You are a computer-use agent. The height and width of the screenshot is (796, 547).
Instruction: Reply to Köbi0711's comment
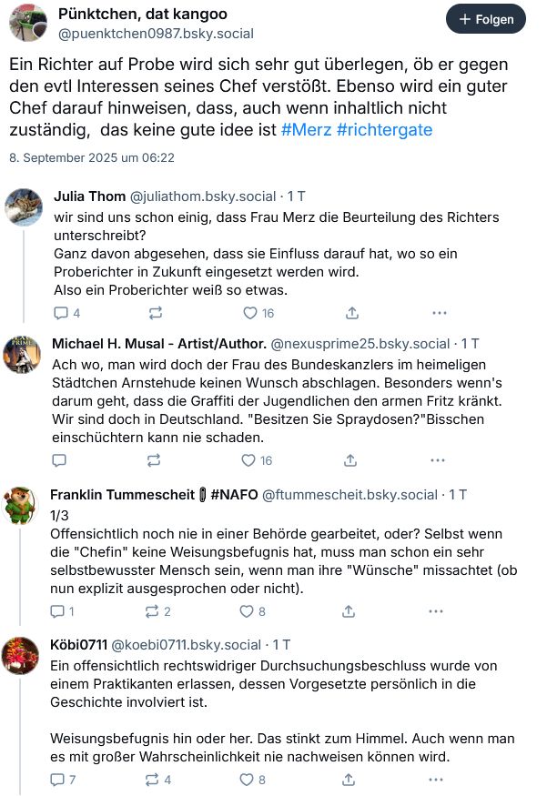(59, 780)
